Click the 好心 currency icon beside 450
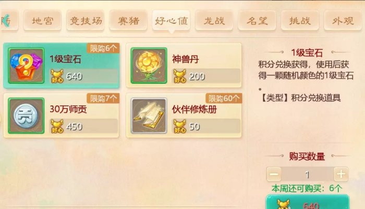 tap(57, 126)
